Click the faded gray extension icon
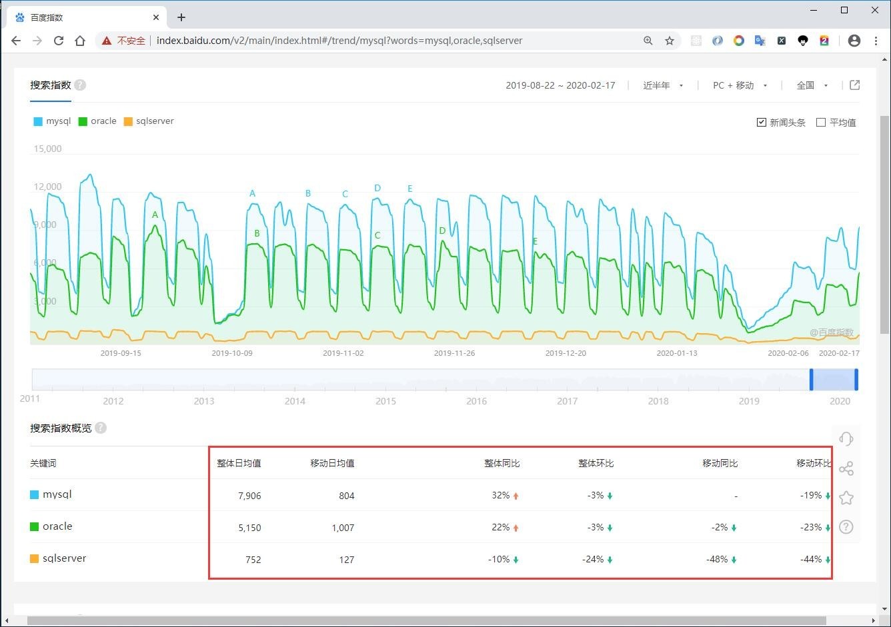This screenshot has height=627, width=891. [x=696, y=41]
